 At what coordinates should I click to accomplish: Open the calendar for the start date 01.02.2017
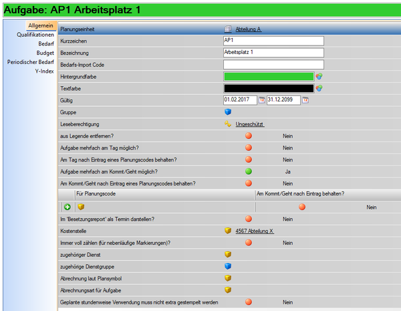[262, 101]
